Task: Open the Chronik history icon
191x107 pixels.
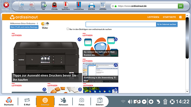Action: 54,6
